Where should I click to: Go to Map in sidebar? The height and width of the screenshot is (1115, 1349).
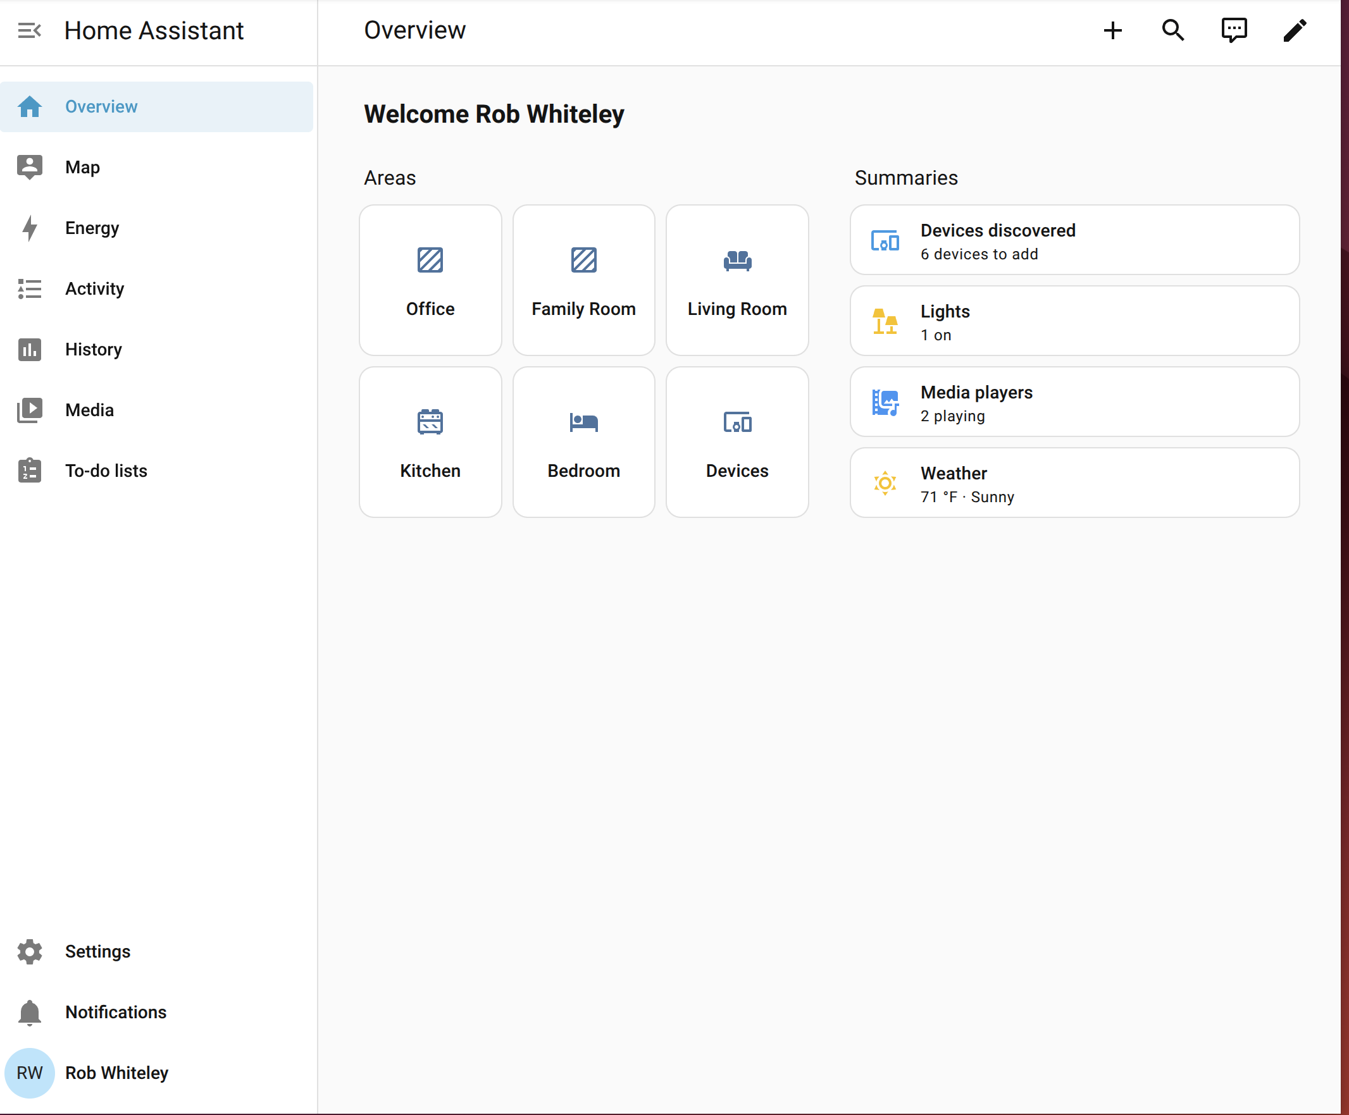pyautogui.click(x=157, y=167)
